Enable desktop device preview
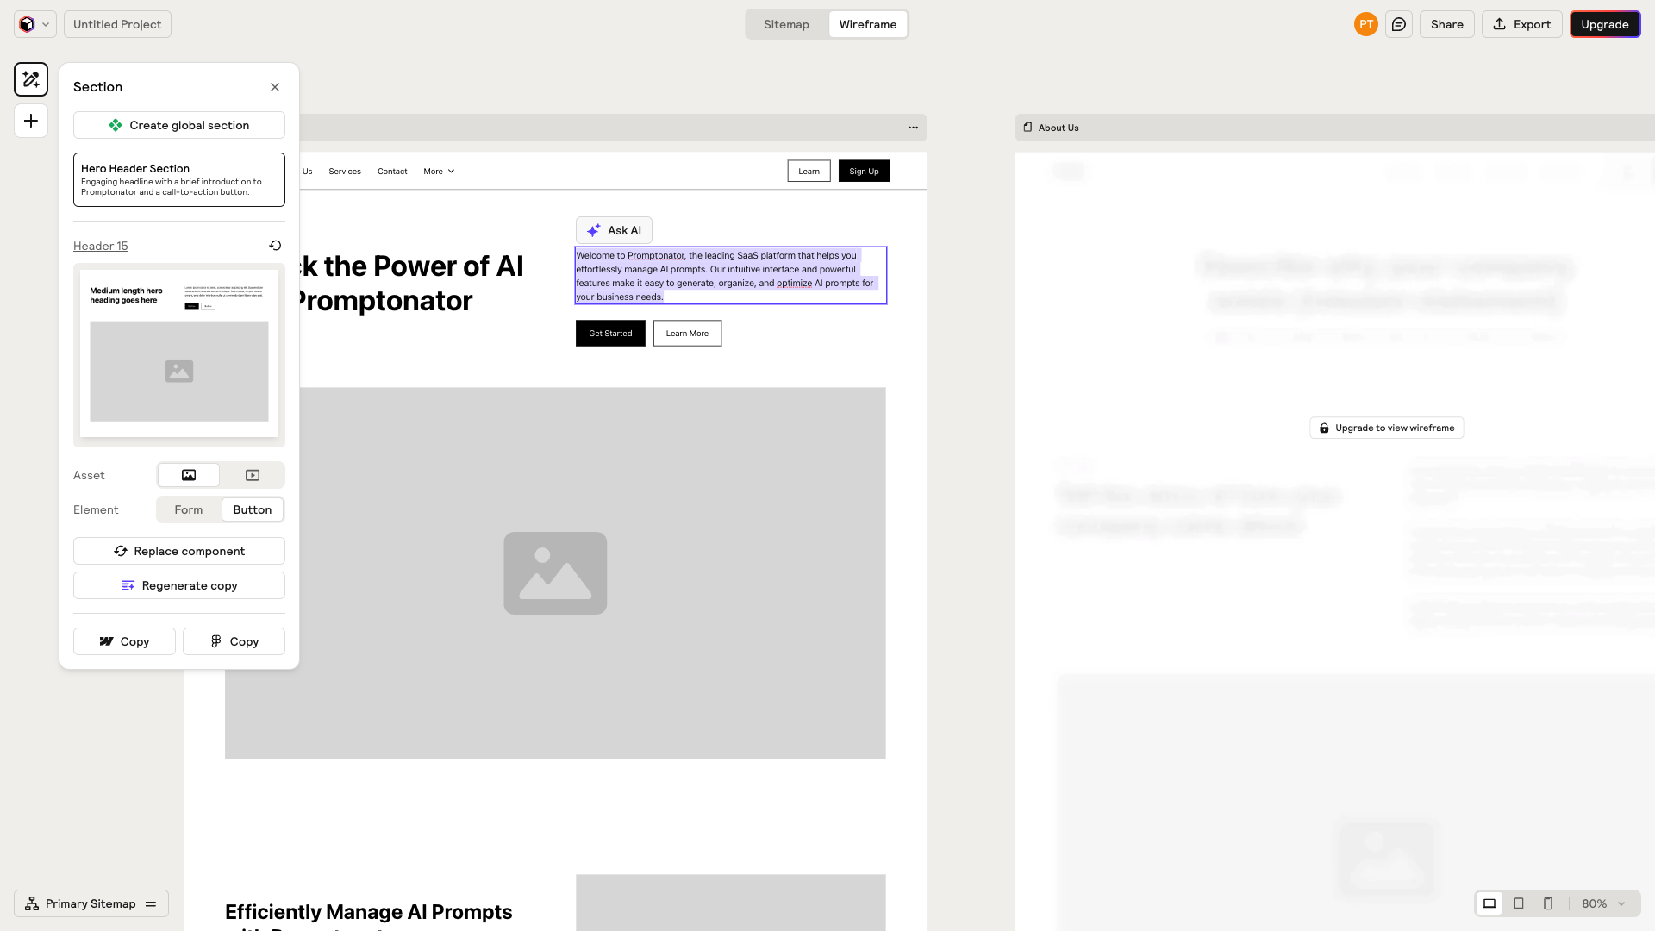The height and width of the screenshot is (931, 1655). tap(1489, 903)
